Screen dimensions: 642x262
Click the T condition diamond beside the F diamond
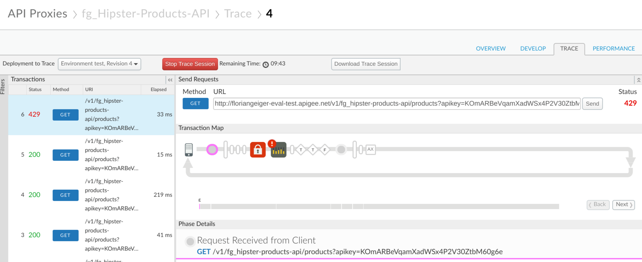(x=313, y=149)
